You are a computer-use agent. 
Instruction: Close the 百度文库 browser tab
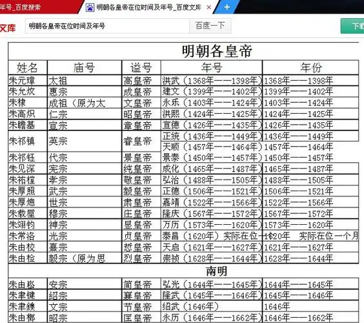coord(208,8)
